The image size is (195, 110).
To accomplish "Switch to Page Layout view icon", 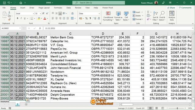I will click(157, 108).
